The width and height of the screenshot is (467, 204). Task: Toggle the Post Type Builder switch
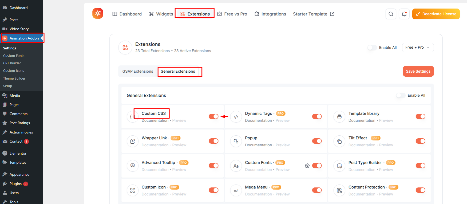(421, 166)
